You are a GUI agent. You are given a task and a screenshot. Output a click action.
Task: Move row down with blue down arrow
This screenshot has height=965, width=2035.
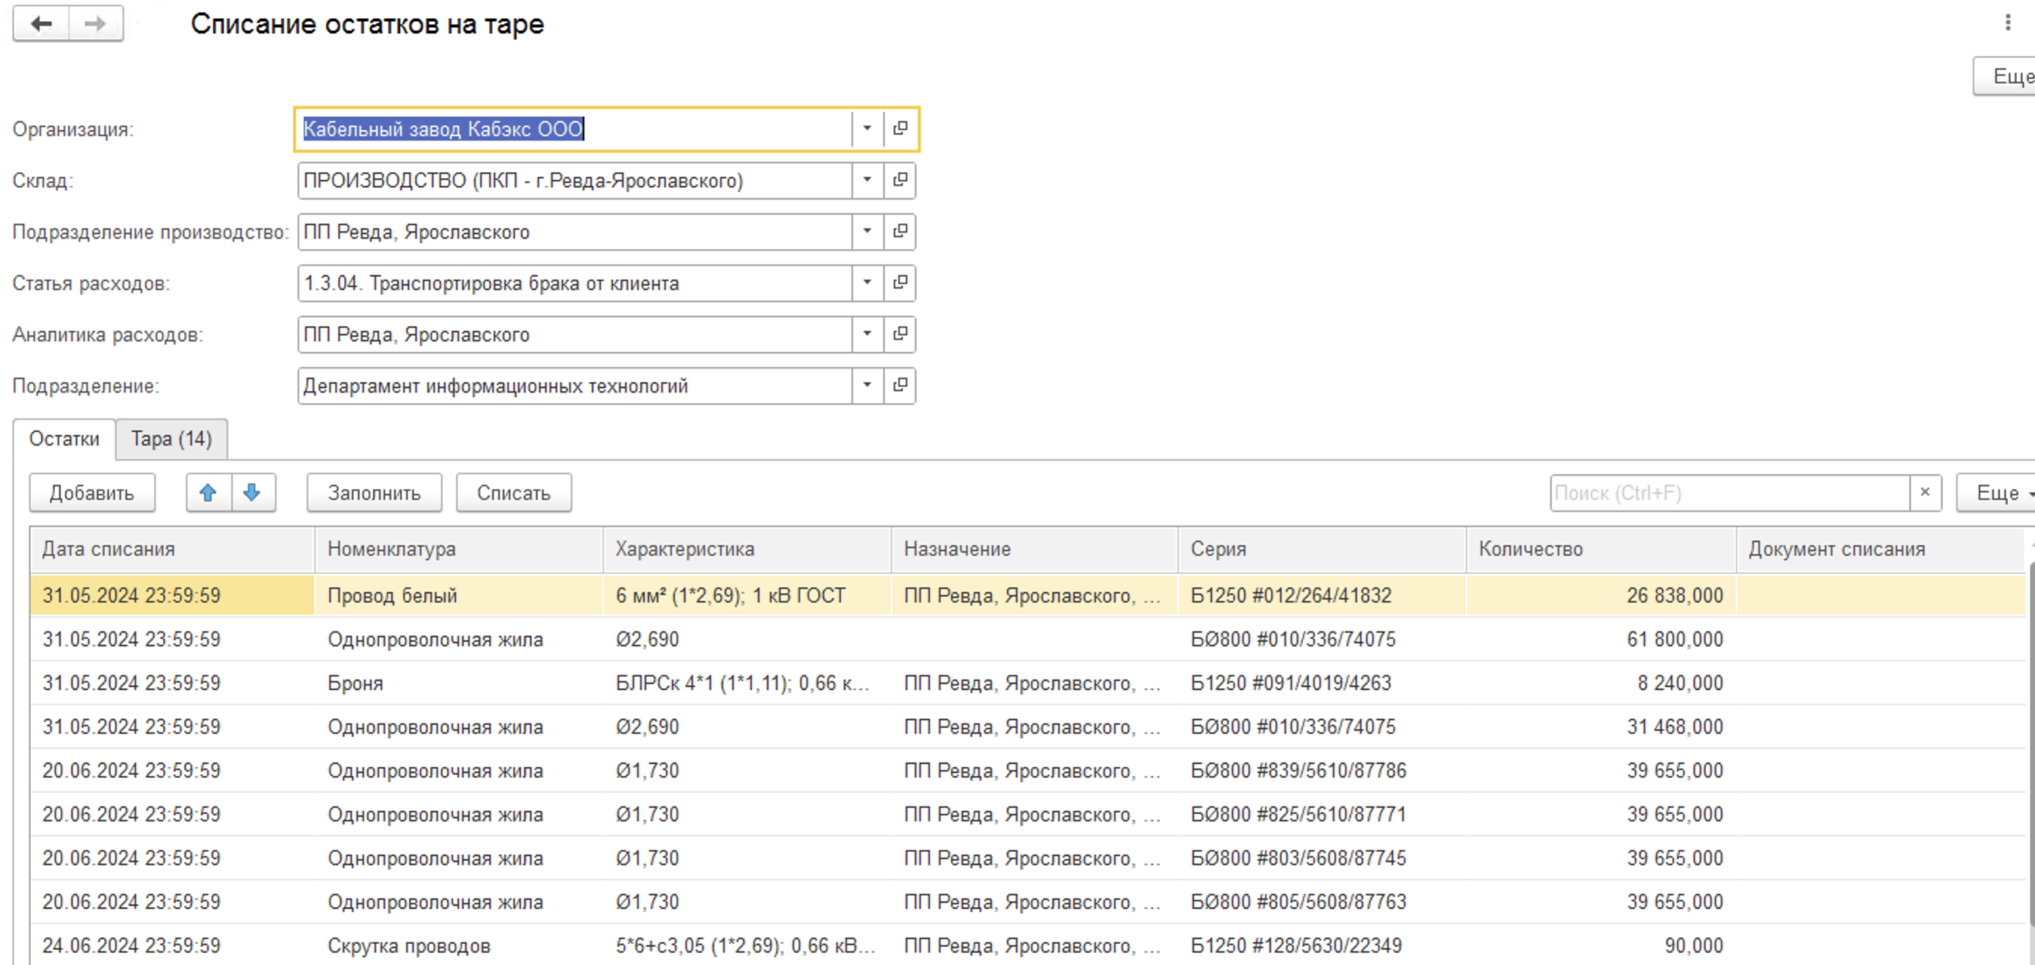[253, 493]
